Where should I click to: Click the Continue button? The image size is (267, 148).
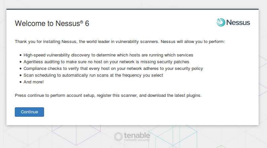point(29,112)
